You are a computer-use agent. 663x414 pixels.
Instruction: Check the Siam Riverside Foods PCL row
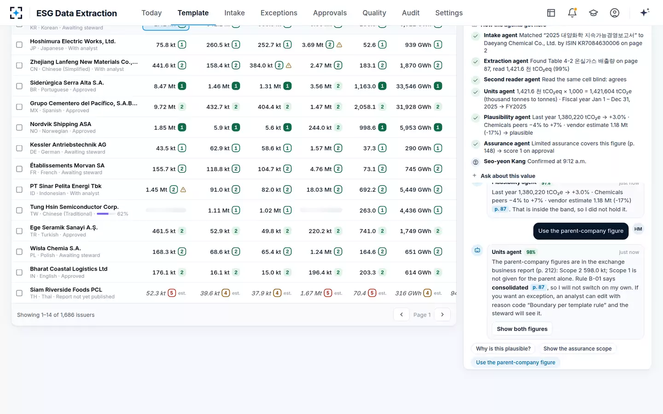tap(19, 293)
